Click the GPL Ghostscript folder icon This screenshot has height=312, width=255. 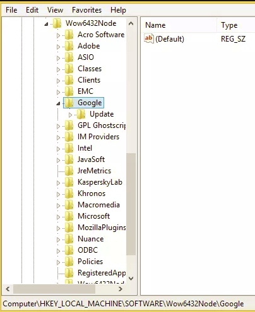coord(69,125)
